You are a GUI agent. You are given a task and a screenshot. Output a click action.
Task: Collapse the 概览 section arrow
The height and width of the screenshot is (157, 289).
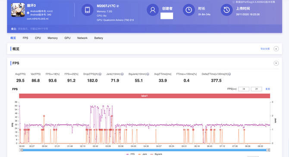click(x=276, y=49)
